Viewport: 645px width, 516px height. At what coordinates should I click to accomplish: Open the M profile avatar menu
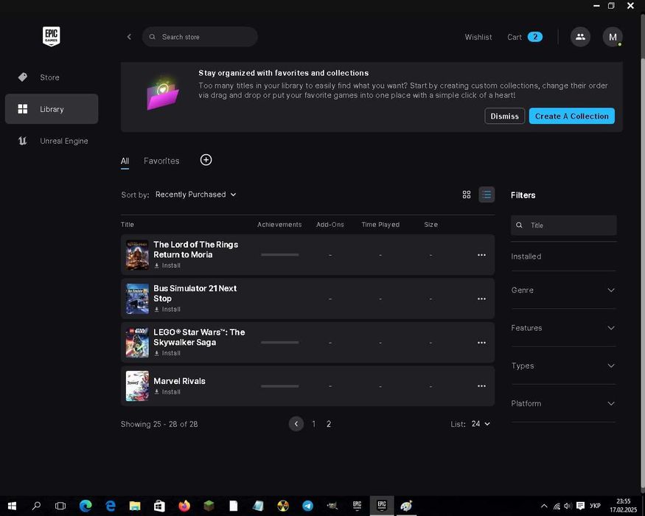pos(613,37)
